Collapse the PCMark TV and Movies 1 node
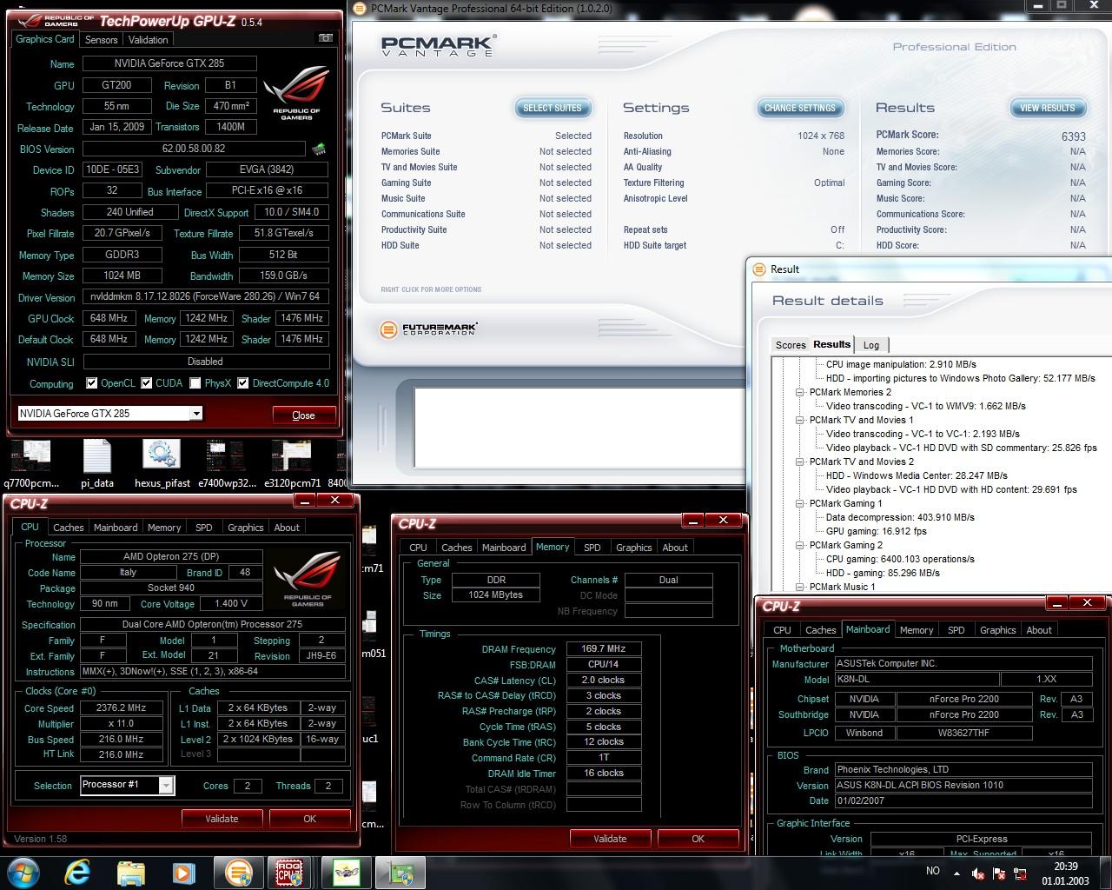 coord(800,420)
